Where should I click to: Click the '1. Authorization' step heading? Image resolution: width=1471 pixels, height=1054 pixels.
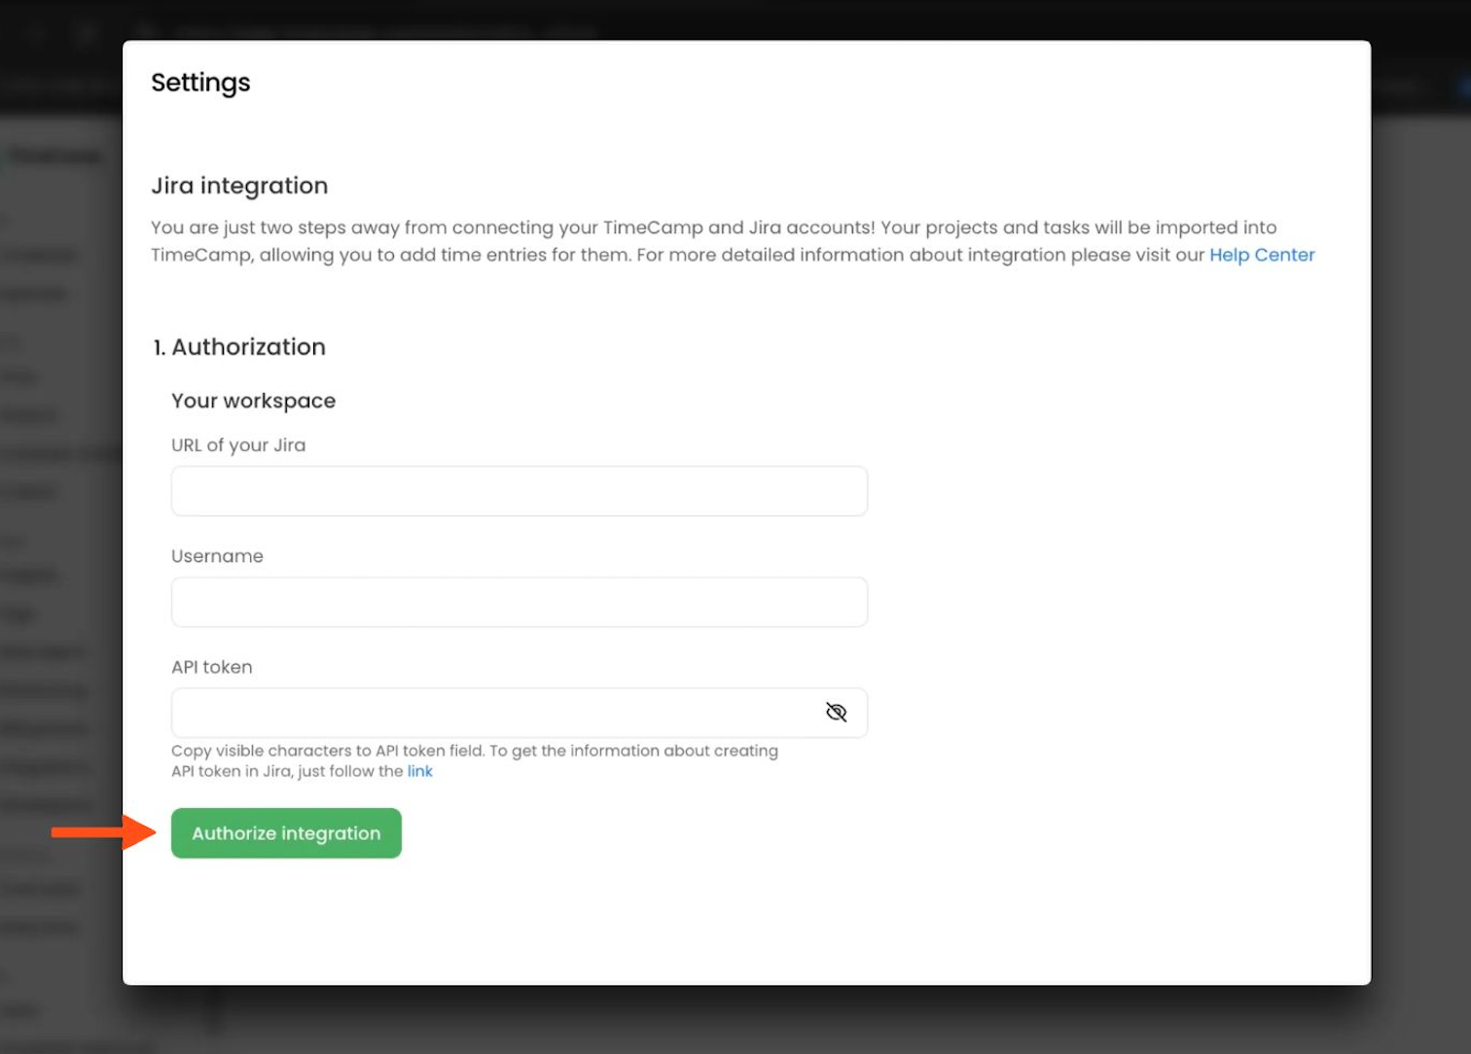[x=239, y=347]
